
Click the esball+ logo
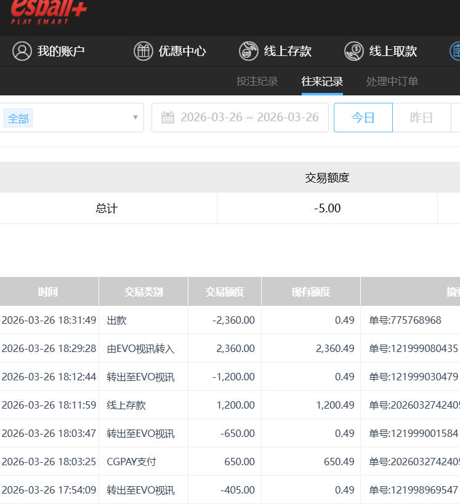(49, 12)
